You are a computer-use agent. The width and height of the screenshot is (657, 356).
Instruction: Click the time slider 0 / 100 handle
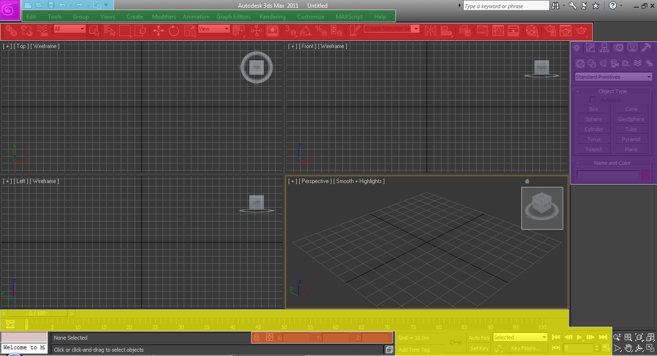[38, 313]
